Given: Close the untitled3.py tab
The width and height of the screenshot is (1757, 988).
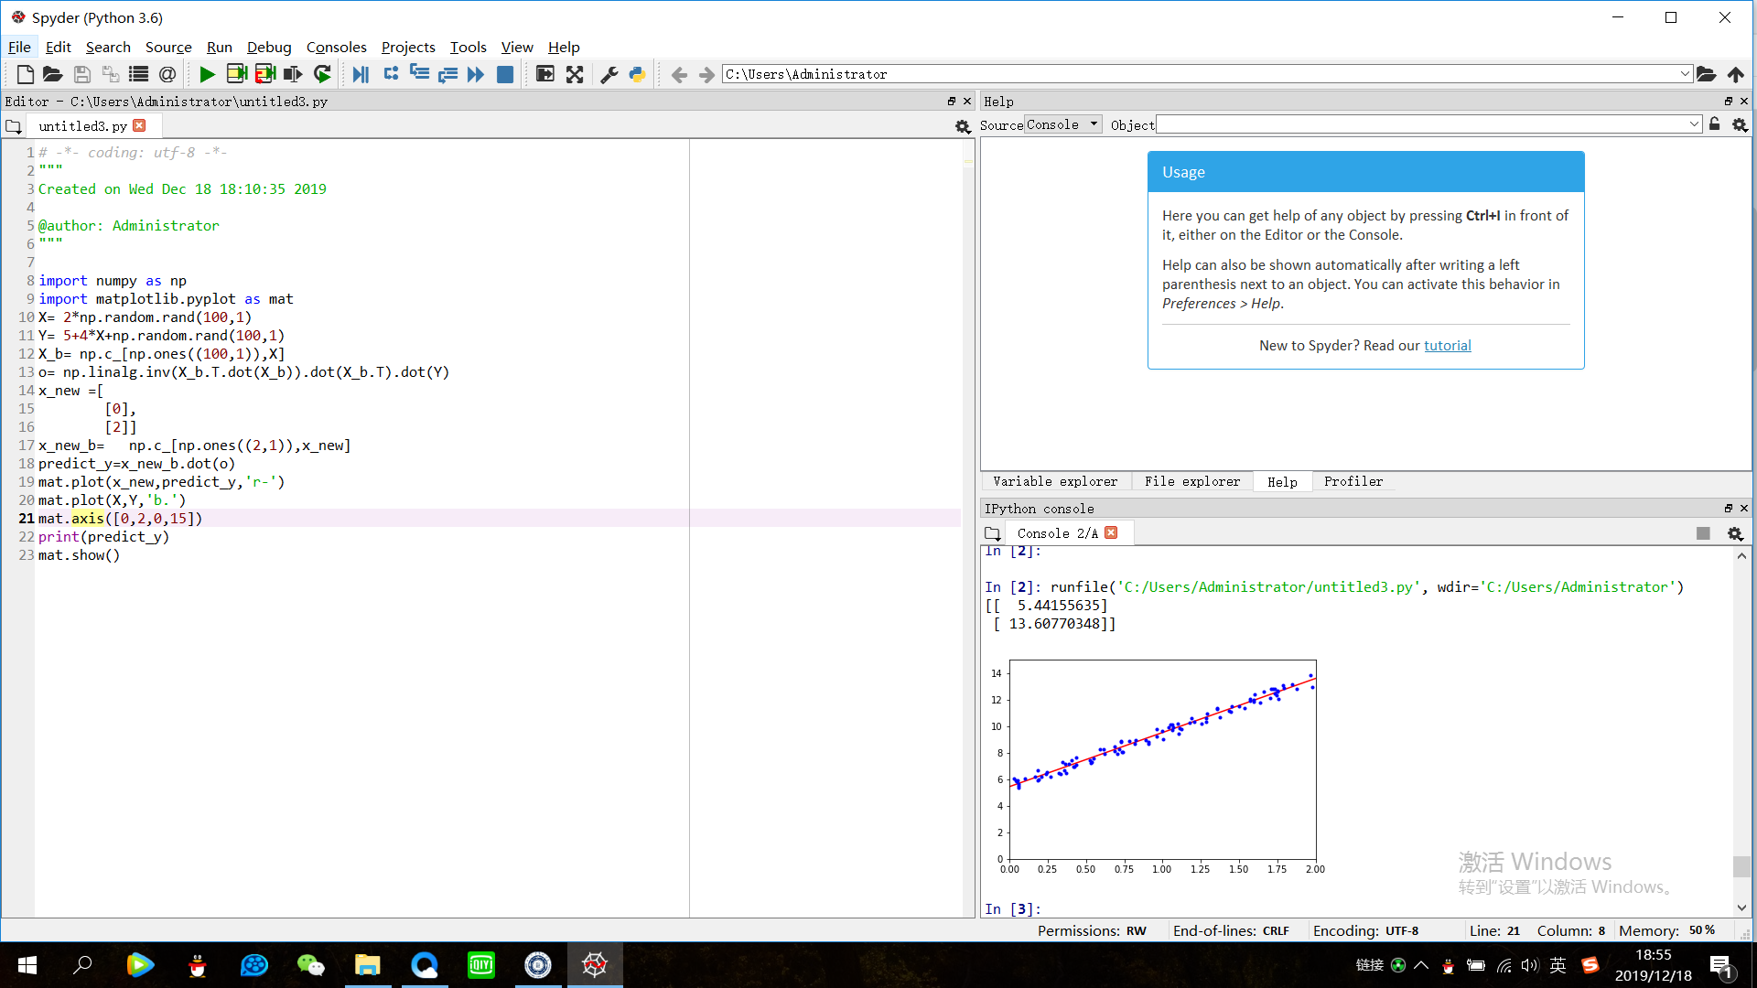Looking at the screenshot, I should [x=139, y=125].
